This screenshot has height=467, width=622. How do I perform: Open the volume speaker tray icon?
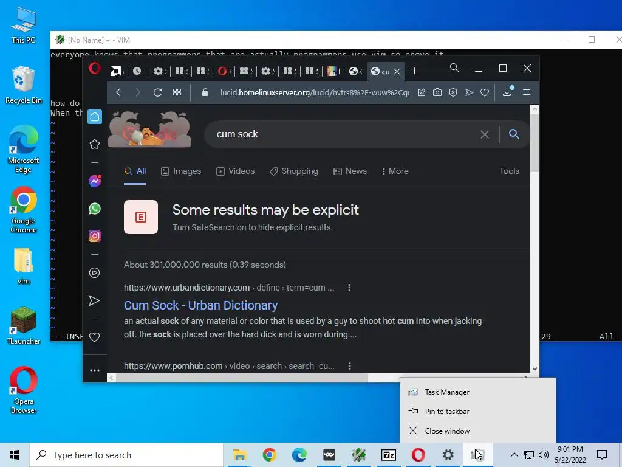[x=544, y=455]
